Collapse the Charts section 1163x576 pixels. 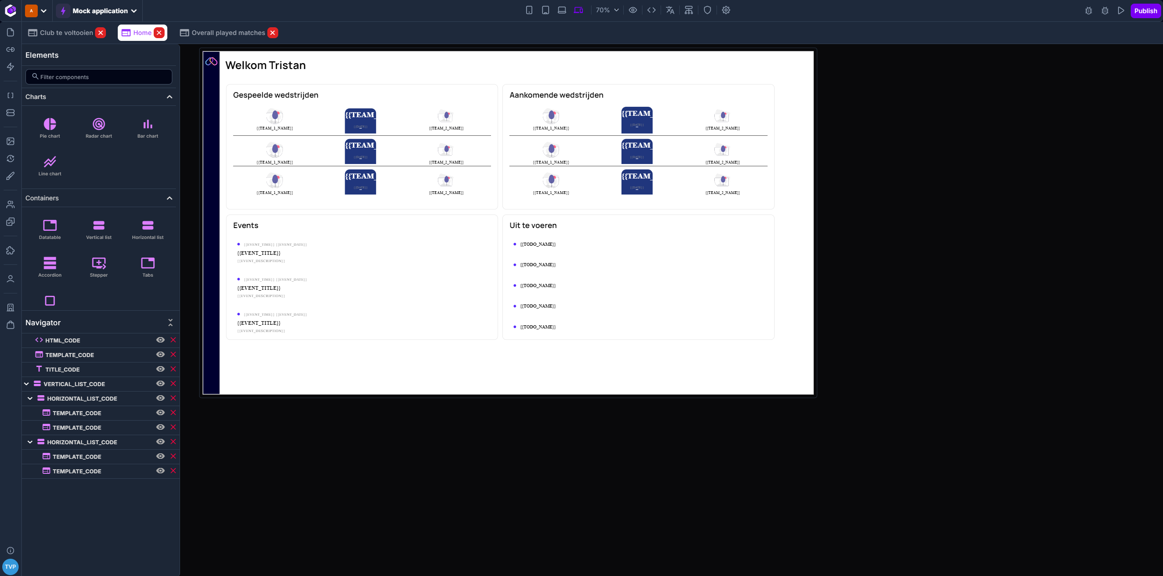(169, 97)
